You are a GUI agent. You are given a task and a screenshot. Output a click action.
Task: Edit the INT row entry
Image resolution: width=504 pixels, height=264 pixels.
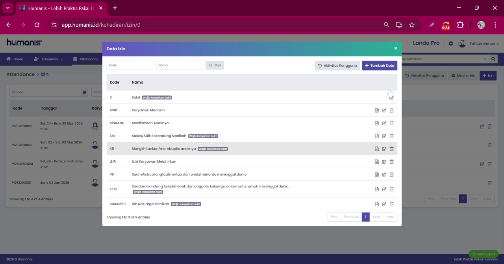(384, 174)
